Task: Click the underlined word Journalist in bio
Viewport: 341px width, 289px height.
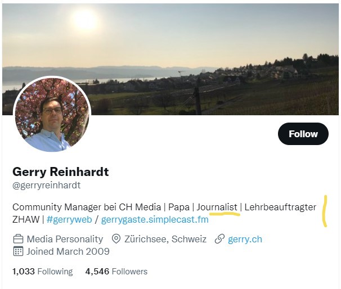Action: 217,207
